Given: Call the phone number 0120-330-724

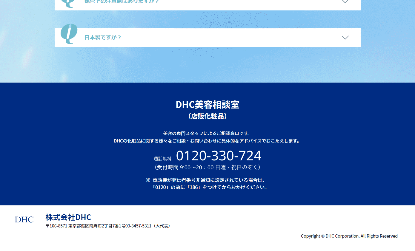Looking at the screenshot, I should [219, 156].
